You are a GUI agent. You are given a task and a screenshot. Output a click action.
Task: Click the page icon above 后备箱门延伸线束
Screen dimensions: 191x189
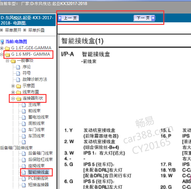click(24, 142)
